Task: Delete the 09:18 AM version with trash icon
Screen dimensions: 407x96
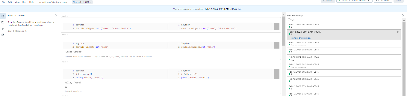Action: coord(398,32)
